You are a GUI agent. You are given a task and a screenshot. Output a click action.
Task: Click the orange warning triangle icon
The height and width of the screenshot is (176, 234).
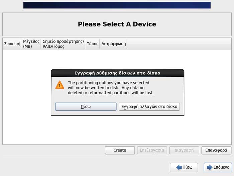coord(60,85)
